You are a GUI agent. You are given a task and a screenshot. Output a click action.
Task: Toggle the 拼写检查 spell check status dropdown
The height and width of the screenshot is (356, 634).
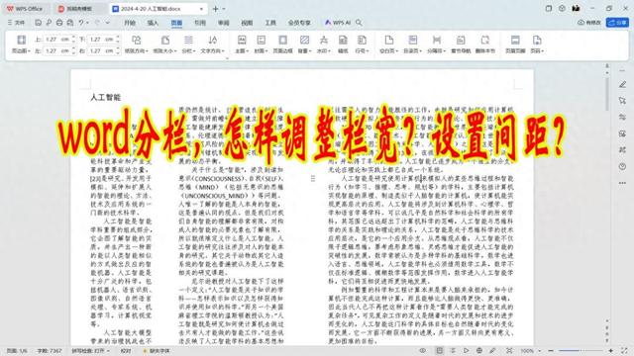90,351
